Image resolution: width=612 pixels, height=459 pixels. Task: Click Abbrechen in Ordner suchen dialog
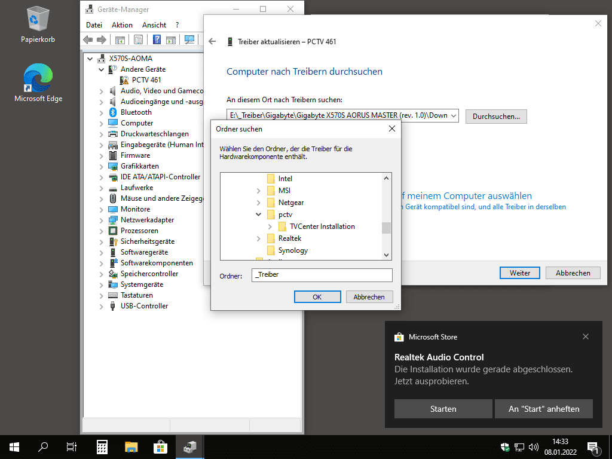[x=369, y=297]
